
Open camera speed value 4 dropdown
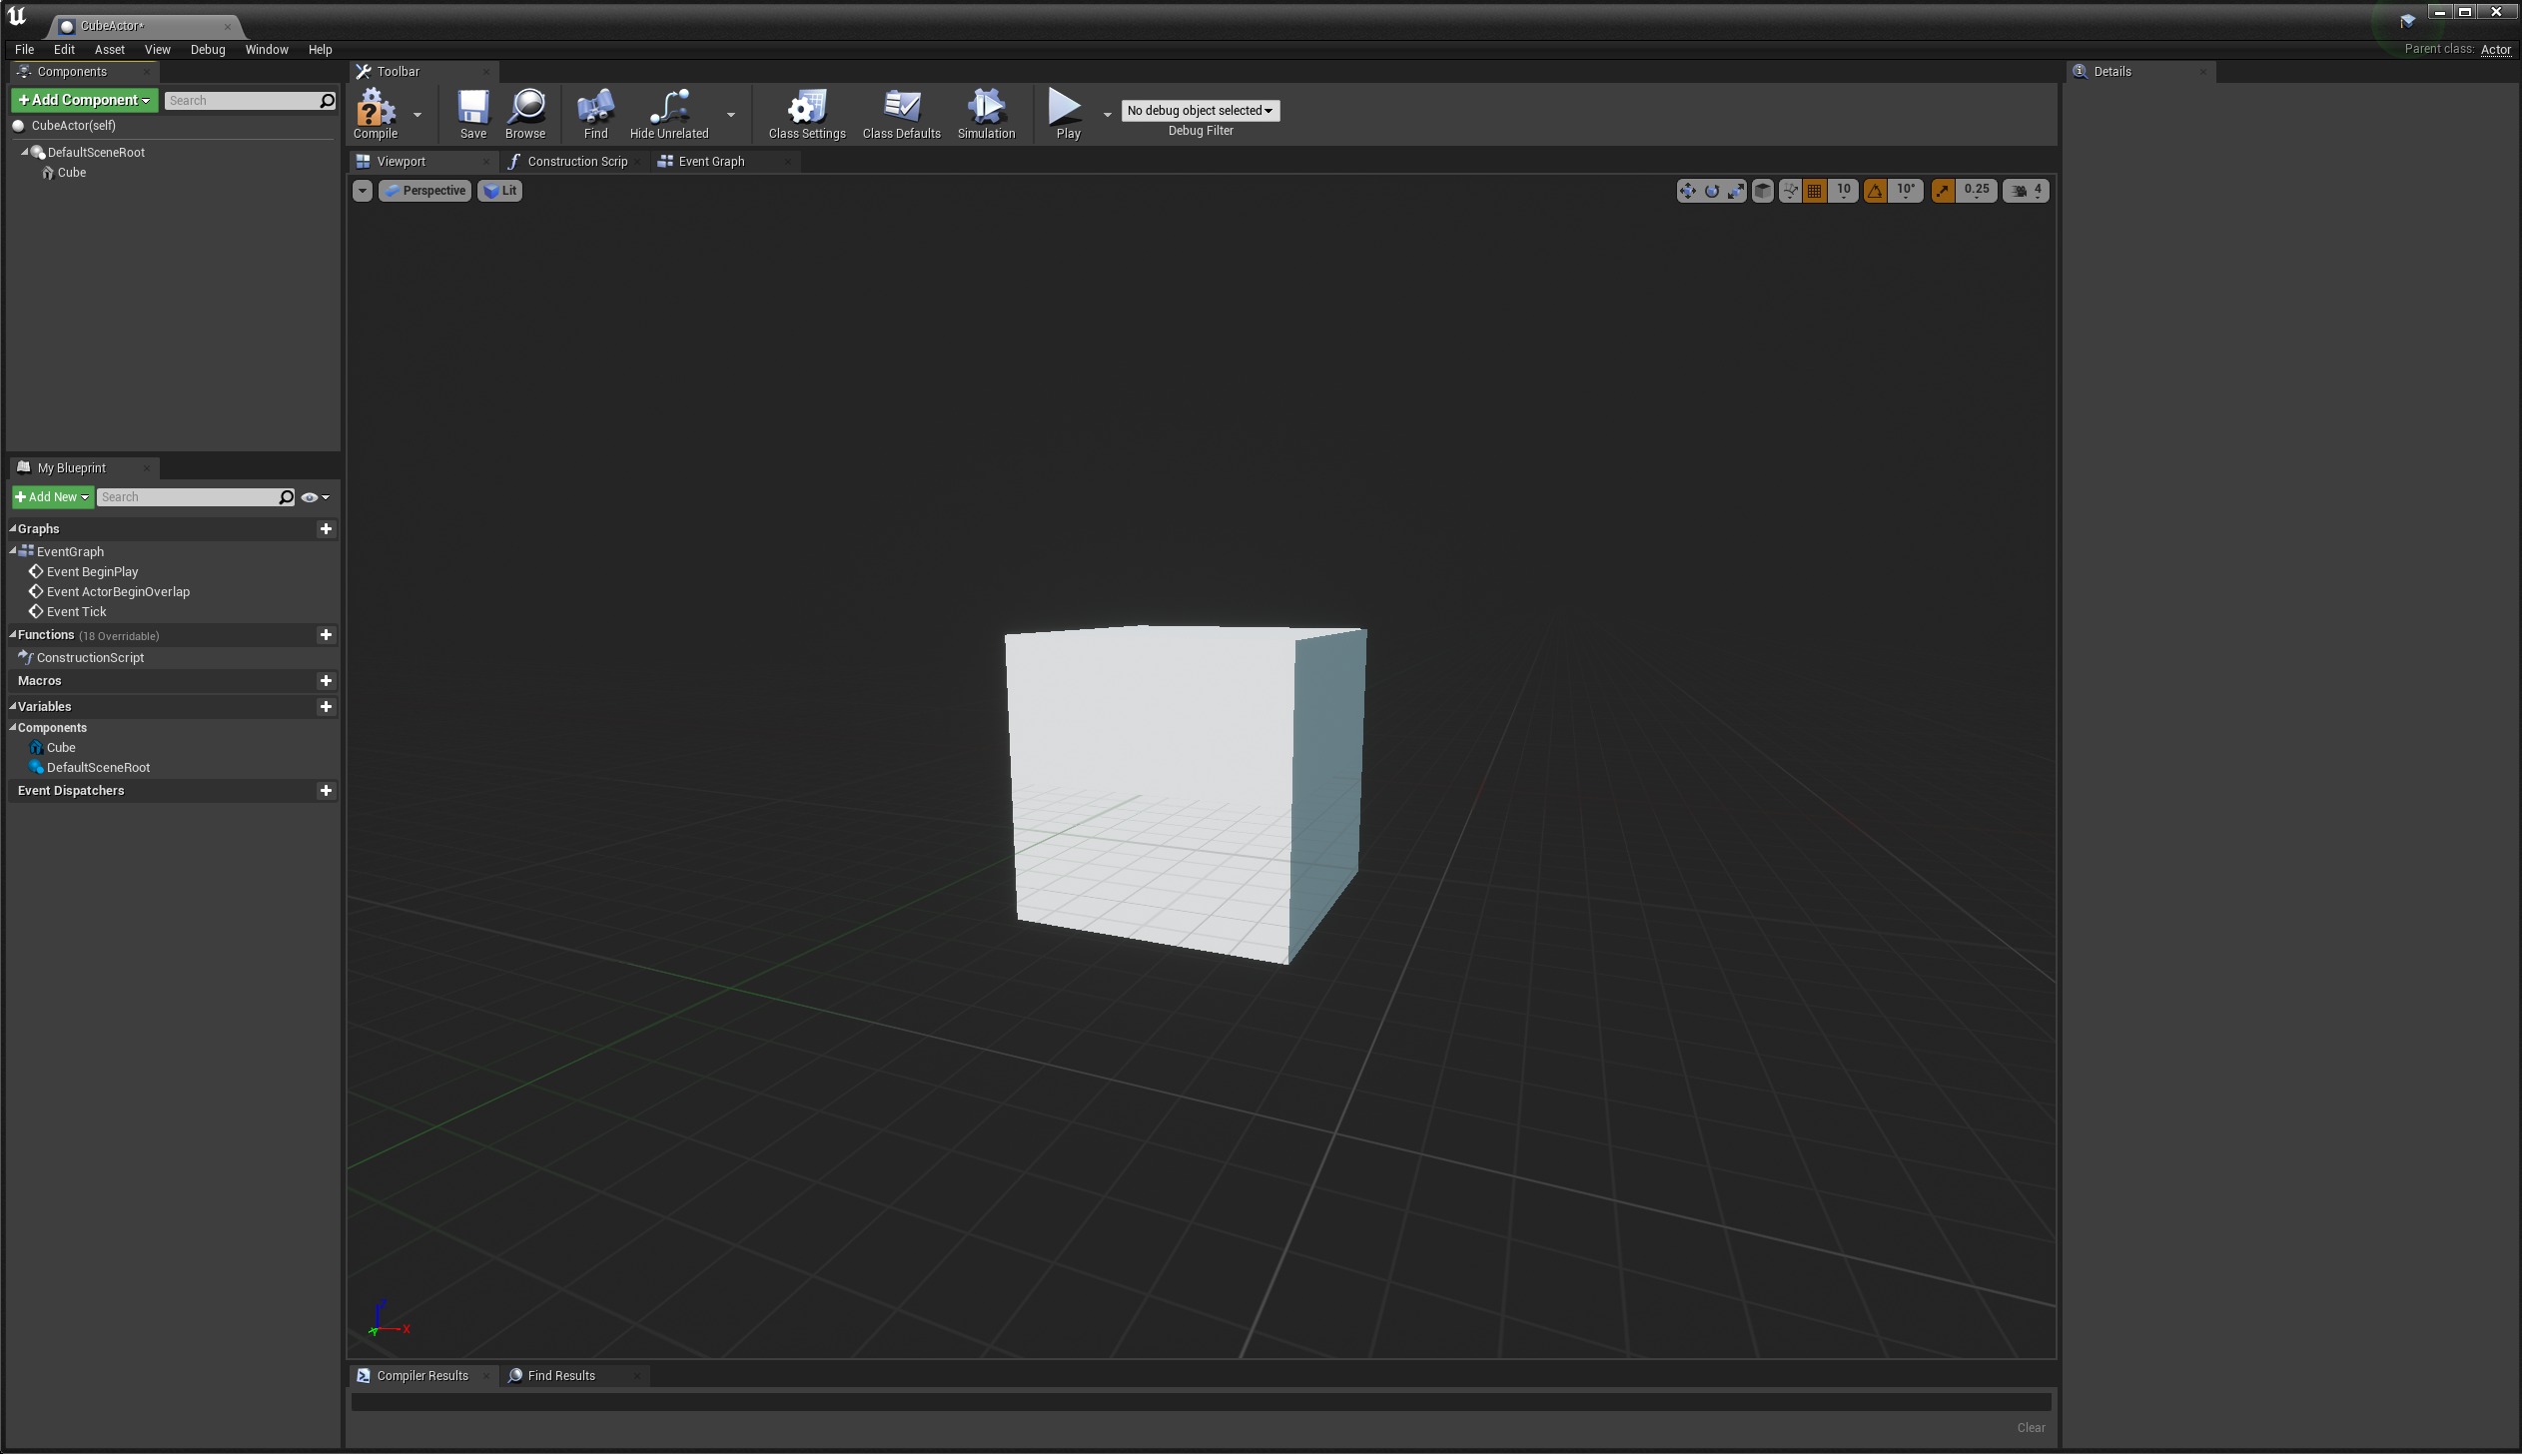click(2038, 191)
